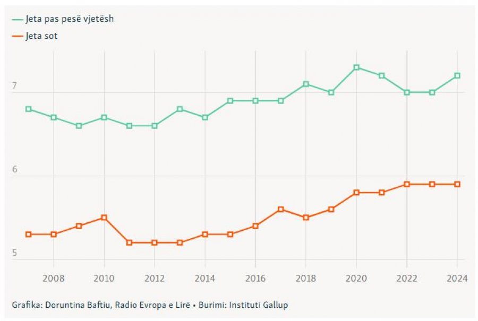This screenshot has height=321, width=478.
Task: Click the green data point for 2020
Action: click(356, 67)
